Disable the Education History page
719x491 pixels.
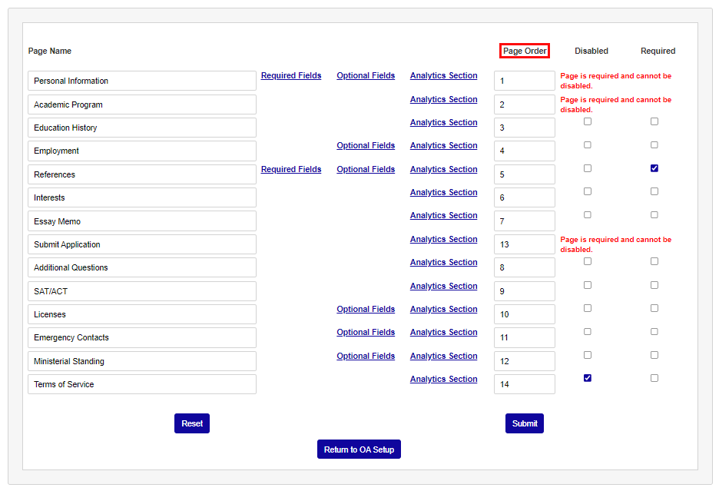tap(587, 121)
